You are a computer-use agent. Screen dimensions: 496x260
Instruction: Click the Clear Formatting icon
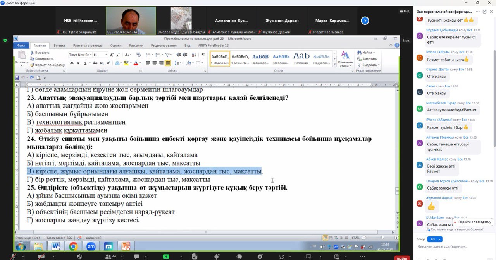click(139, 55)
